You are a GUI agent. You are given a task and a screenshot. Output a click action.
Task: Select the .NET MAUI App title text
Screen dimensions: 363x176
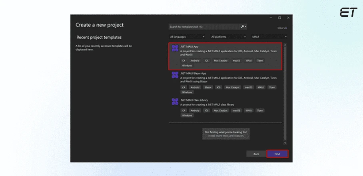pos(189,47)
